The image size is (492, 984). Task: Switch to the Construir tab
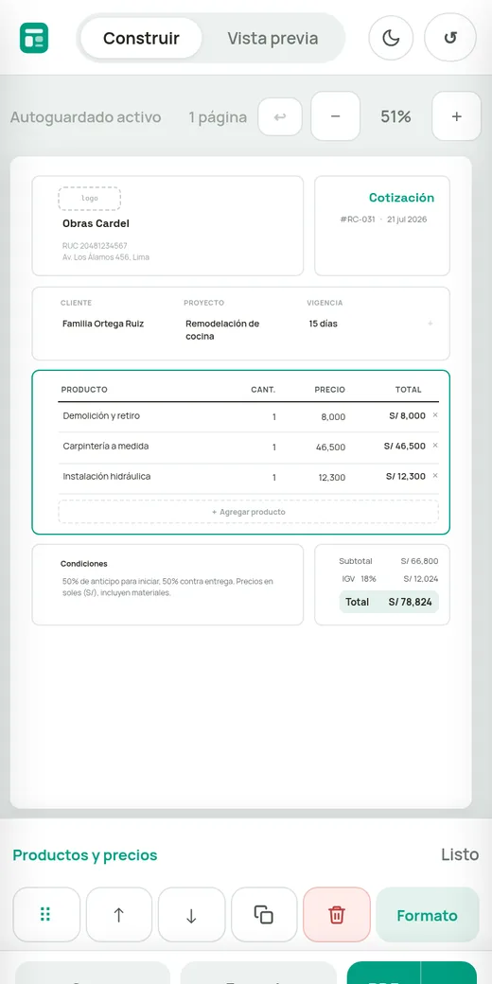click(x=141, y=38)
